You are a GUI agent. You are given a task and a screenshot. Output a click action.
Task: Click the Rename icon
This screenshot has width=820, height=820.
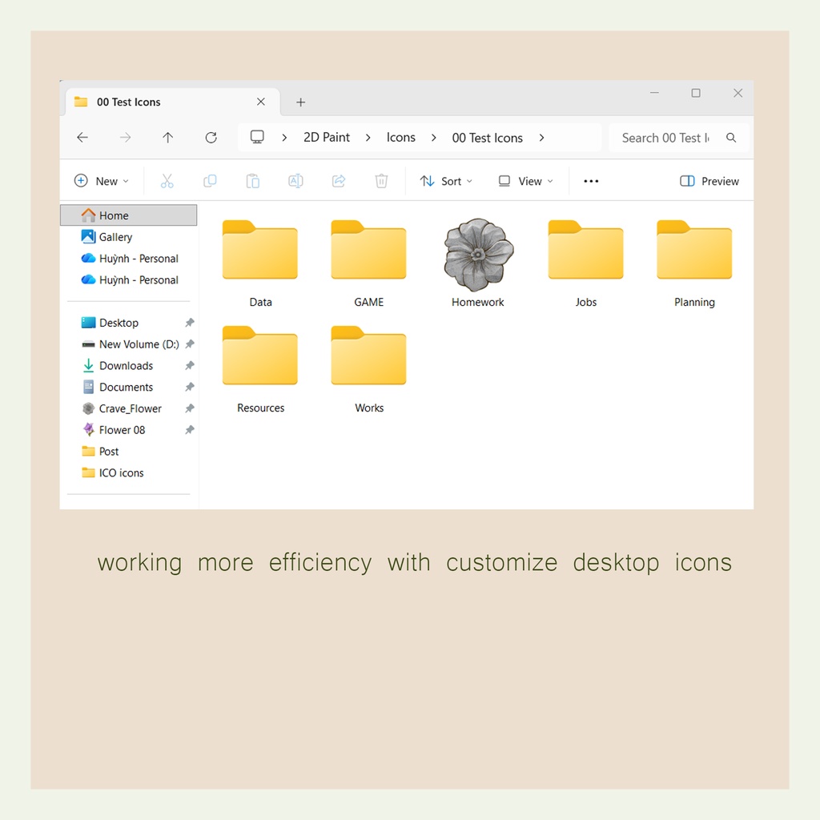[x=295, y=181]
